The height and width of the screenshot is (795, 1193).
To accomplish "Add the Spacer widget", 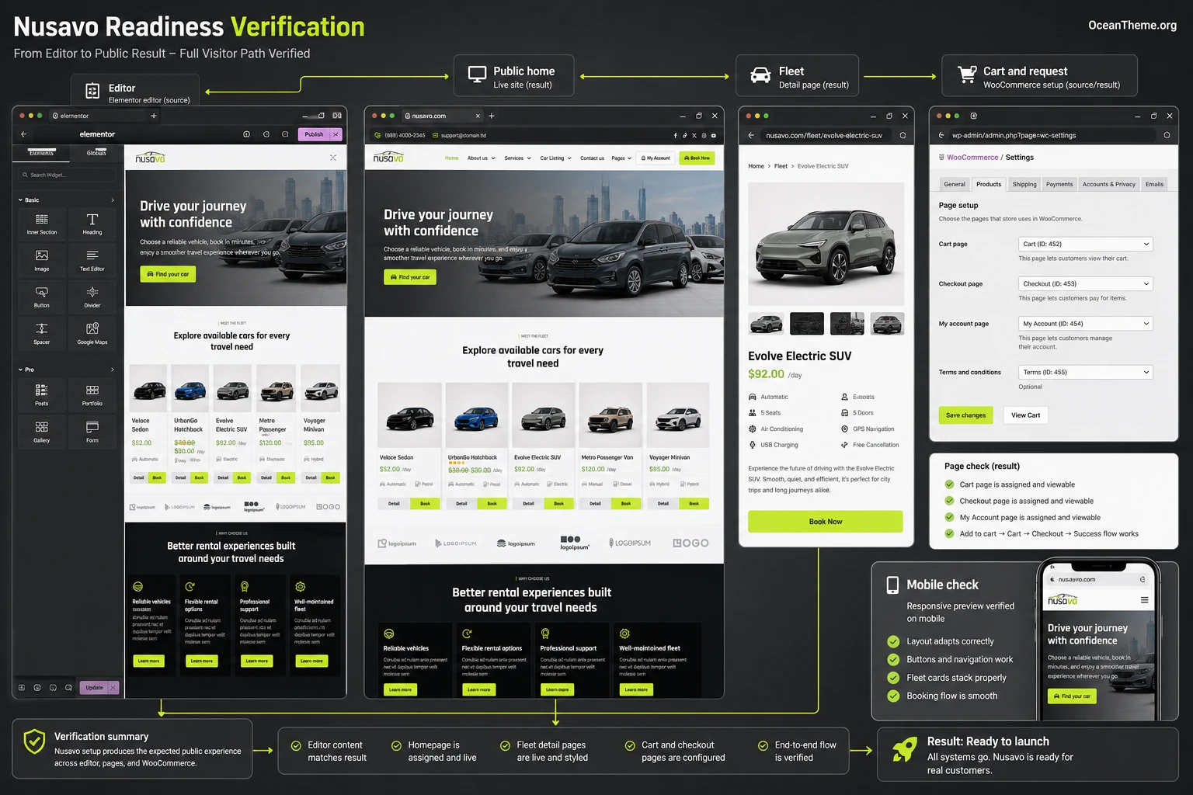I will tap(42, 333).
